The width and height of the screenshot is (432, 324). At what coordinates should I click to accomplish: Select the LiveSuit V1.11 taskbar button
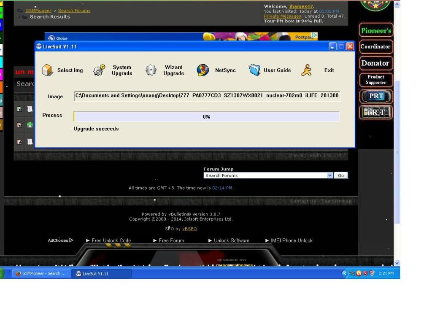pyautogui.click(x=101, y=274)
